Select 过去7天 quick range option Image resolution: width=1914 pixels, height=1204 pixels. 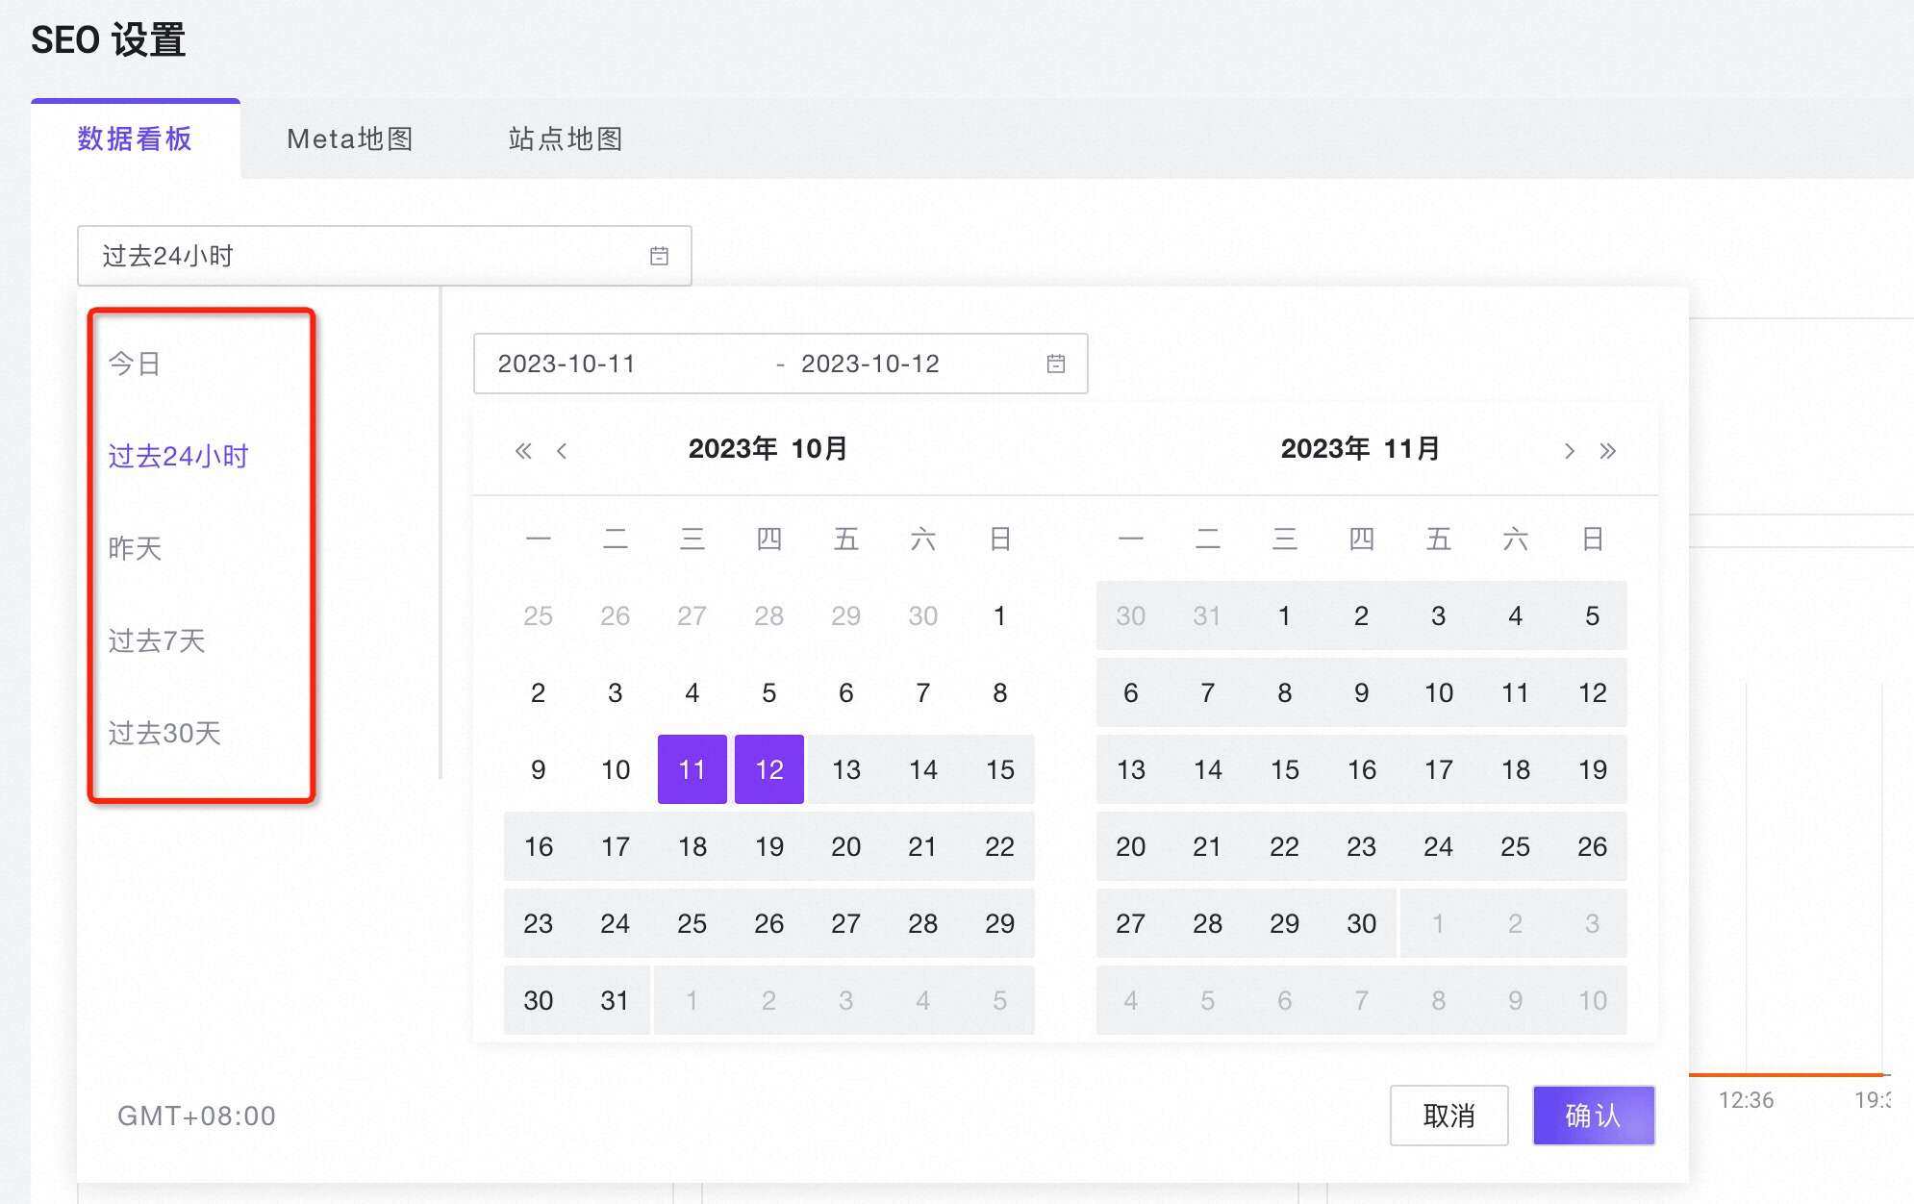[157, 640]
